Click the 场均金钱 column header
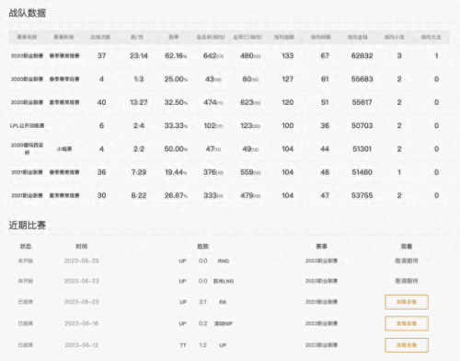The width and height of the screenshot is (460, 361). pos(357,37)
